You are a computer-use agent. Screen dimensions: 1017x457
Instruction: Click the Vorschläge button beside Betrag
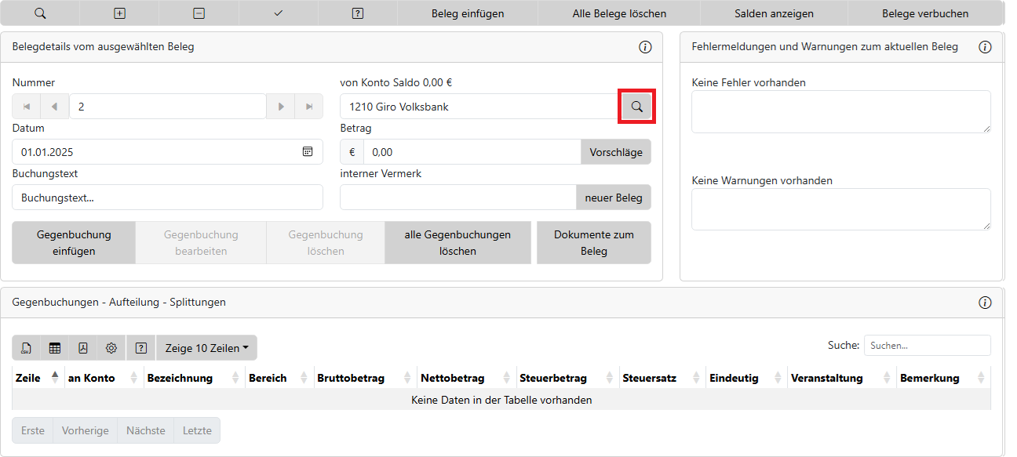(615, 152)
